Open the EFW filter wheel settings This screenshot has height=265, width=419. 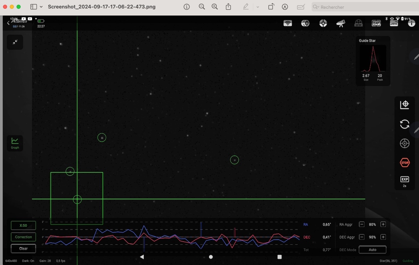pyautogui.click(x=358, y=23)
